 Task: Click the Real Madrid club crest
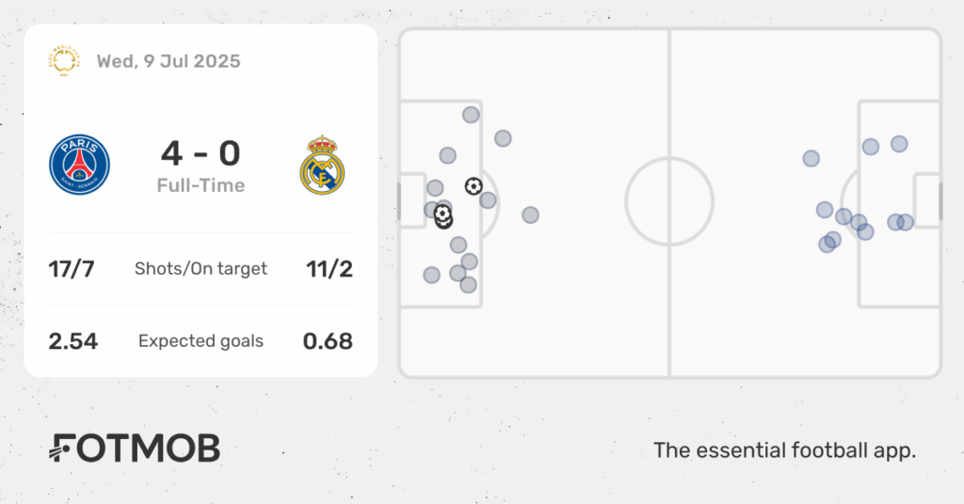pyautogui.click(x=322, y=165)
